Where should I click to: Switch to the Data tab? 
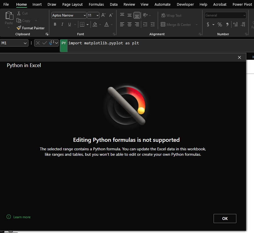114,4
